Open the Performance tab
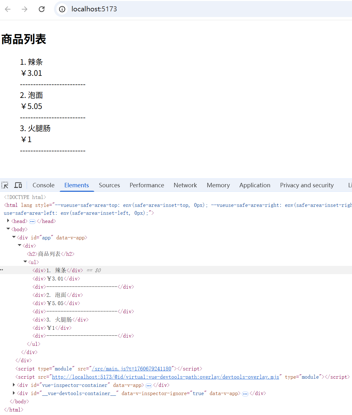Viewport: 352px width, 415px height. (147, 185)
